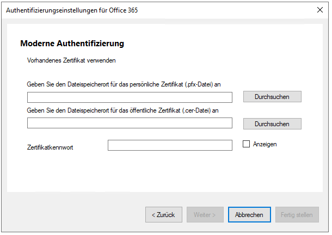The width and height of the screenshot is (332, 235).
Task: Click the Anzeigen label text
Action: tap(265, 144)
